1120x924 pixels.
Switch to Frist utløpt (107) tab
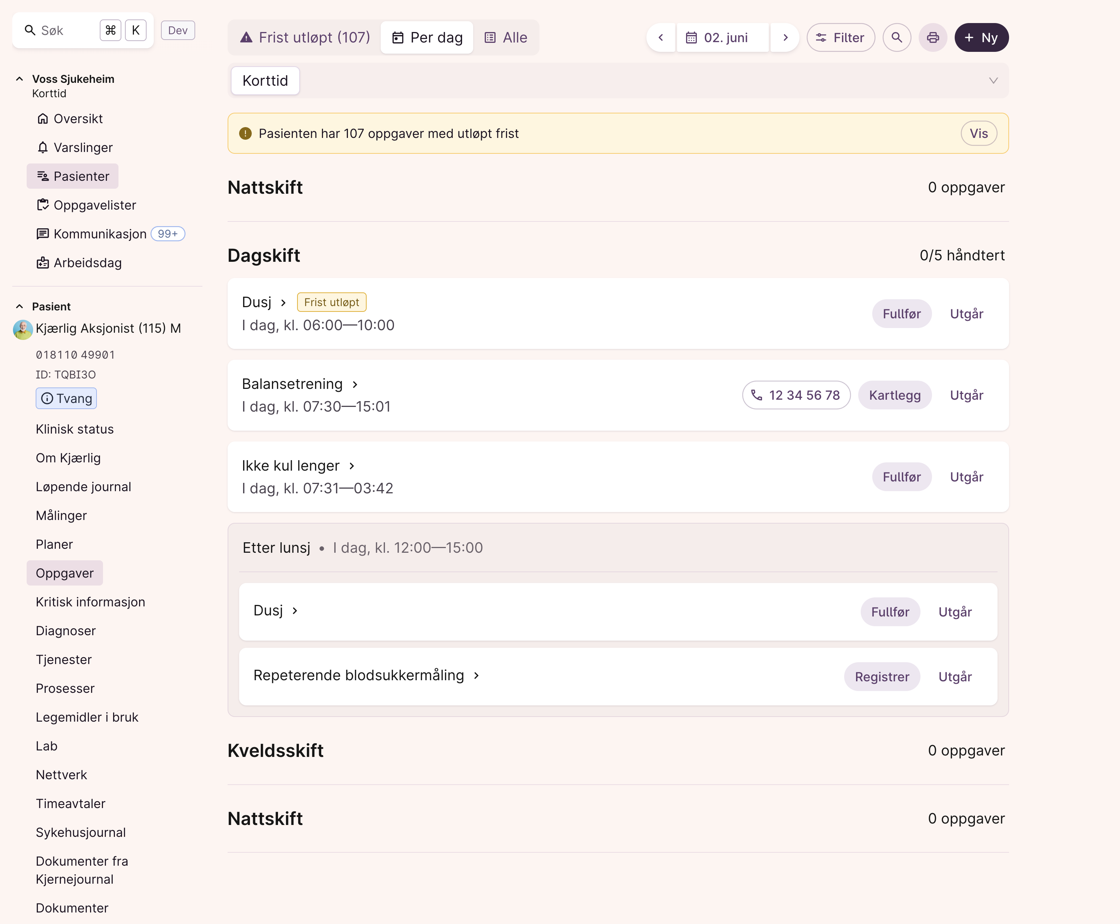point(305,37)
